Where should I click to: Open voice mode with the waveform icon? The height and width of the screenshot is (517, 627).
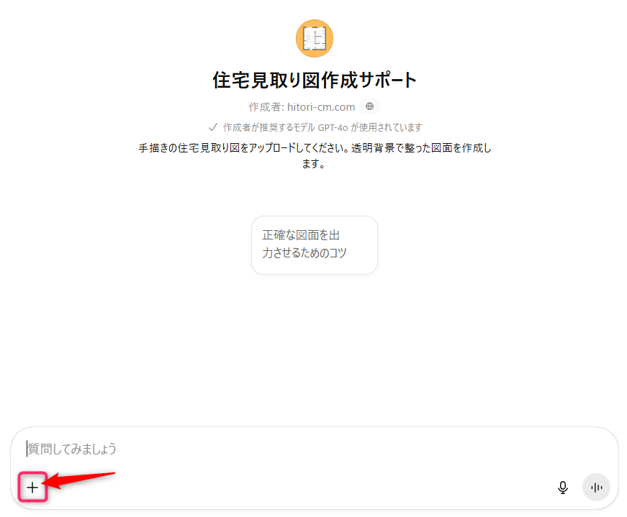[x=596, y=487]
